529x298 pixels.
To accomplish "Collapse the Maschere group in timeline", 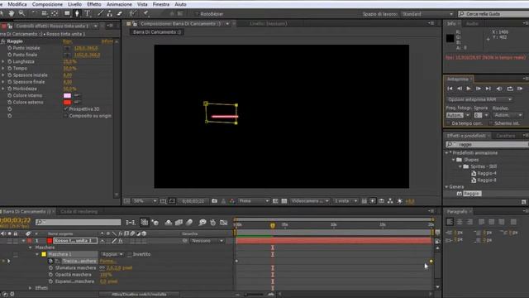I will click(x=30, y=248).
